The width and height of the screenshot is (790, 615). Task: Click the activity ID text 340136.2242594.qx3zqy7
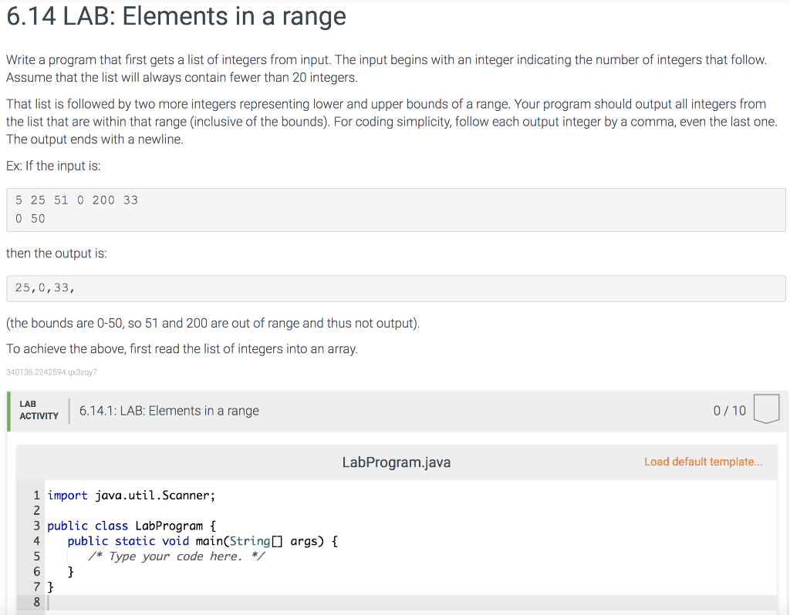pos(51,372)
